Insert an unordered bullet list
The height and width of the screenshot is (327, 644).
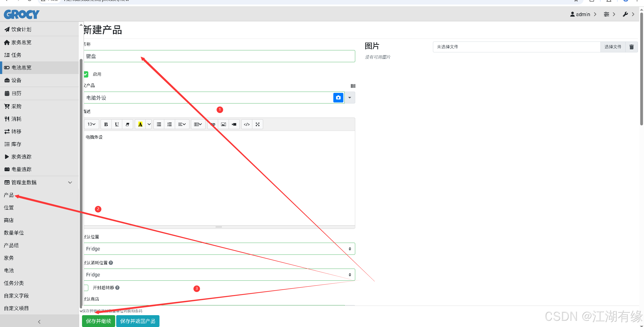click(x=159, y=124)
